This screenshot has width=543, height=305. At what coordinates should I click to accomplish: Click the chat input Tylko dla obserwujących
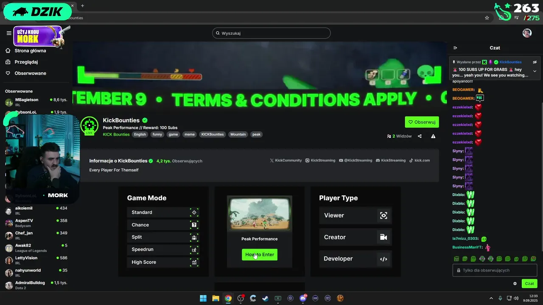pyautogui.click(x=495, y=270)
